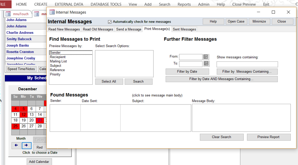Image resolution: width=298 pixels, height=165 pixels.
Task: Click the Filter by Date button
Action: (187, 71)
